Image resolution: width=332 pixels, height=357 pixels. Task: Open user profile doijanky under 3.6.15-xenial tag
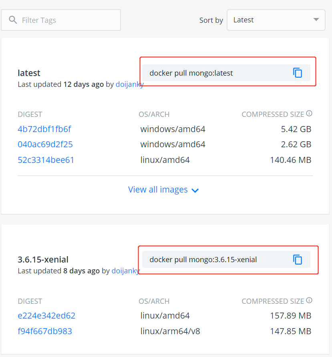[x=125, y=271]
